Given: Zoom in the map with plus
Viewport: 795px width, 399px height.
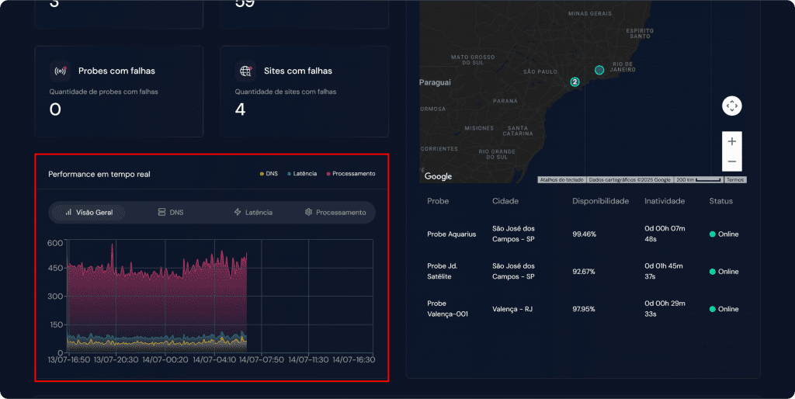Looking at the screenshot, I should coord(731,141).
